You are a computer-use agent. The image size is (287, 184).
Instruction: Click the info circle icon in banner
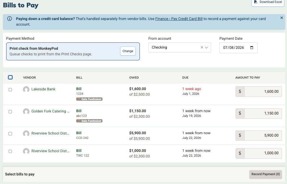[x=9, y=19]
